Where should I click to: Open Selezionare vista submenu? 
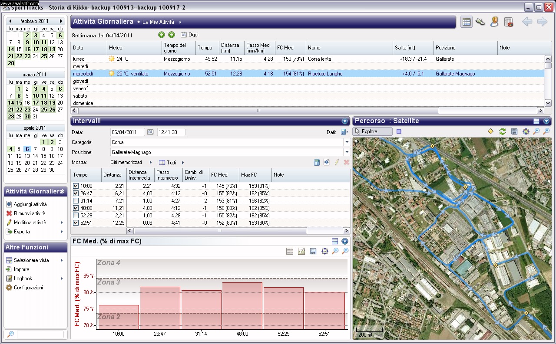(35, 260)
